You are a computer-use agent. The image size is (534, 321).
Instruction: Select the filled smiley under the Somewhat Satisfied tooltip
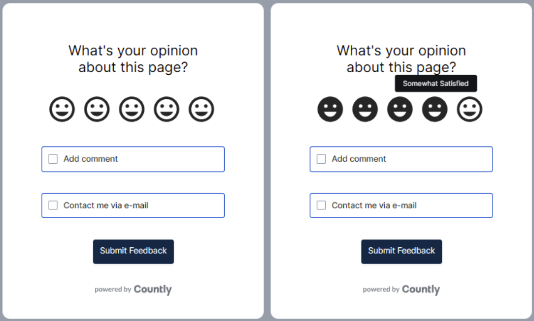tap(435, 110)
